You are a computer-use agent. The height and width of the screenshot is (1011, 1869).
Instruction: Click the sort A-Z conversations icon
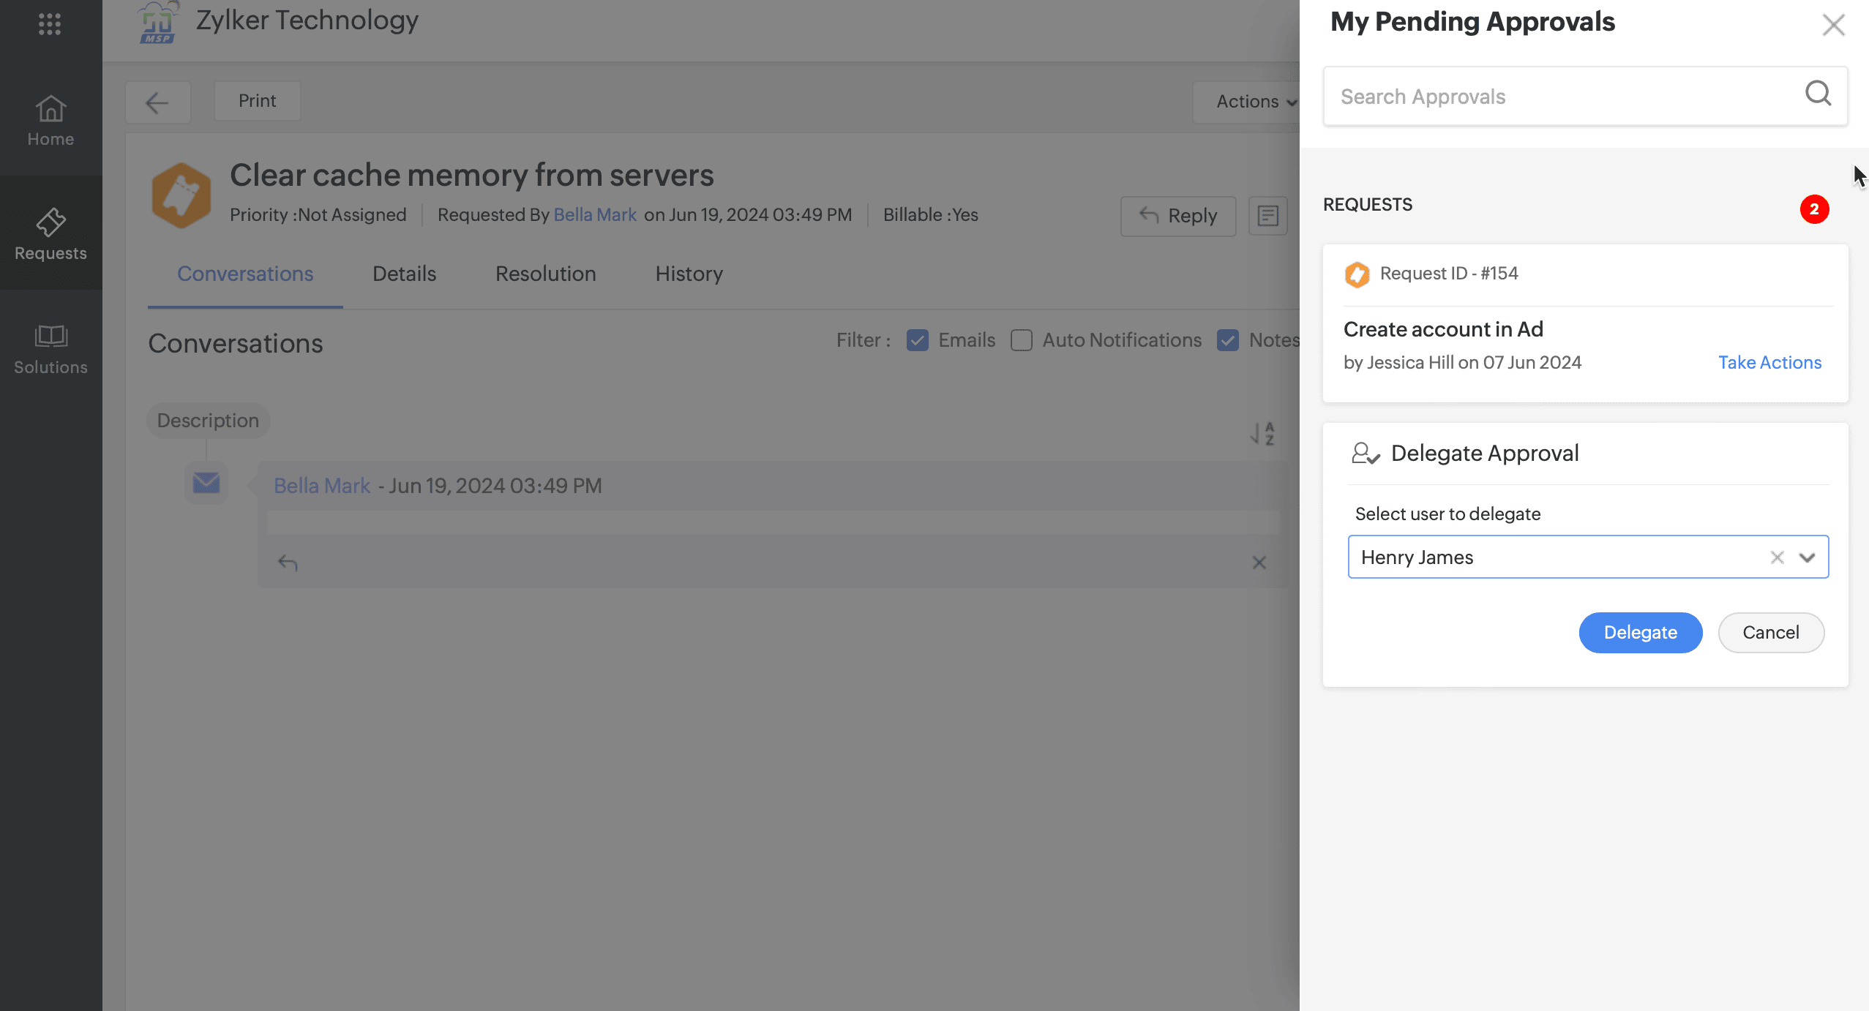1262,434
